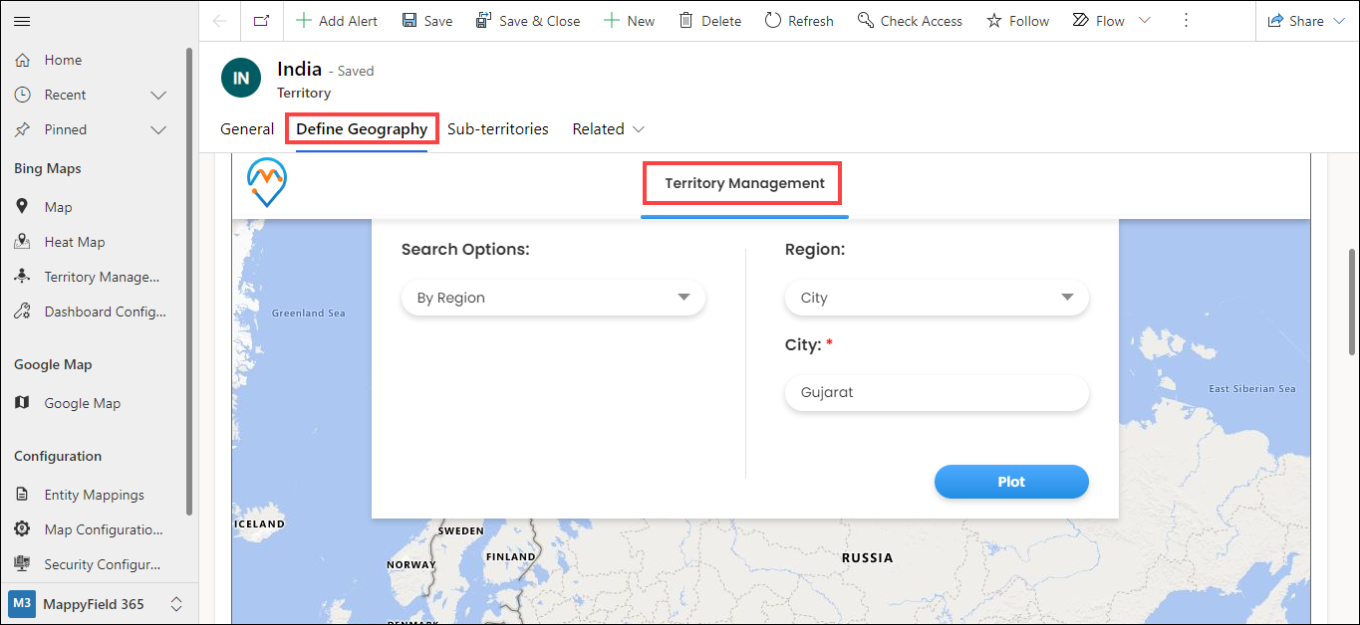Image resolution: width=1360 pixels, height=625 pixels.
Task: Click the Pinned pin icon
Action: click(x=23, y=129)
